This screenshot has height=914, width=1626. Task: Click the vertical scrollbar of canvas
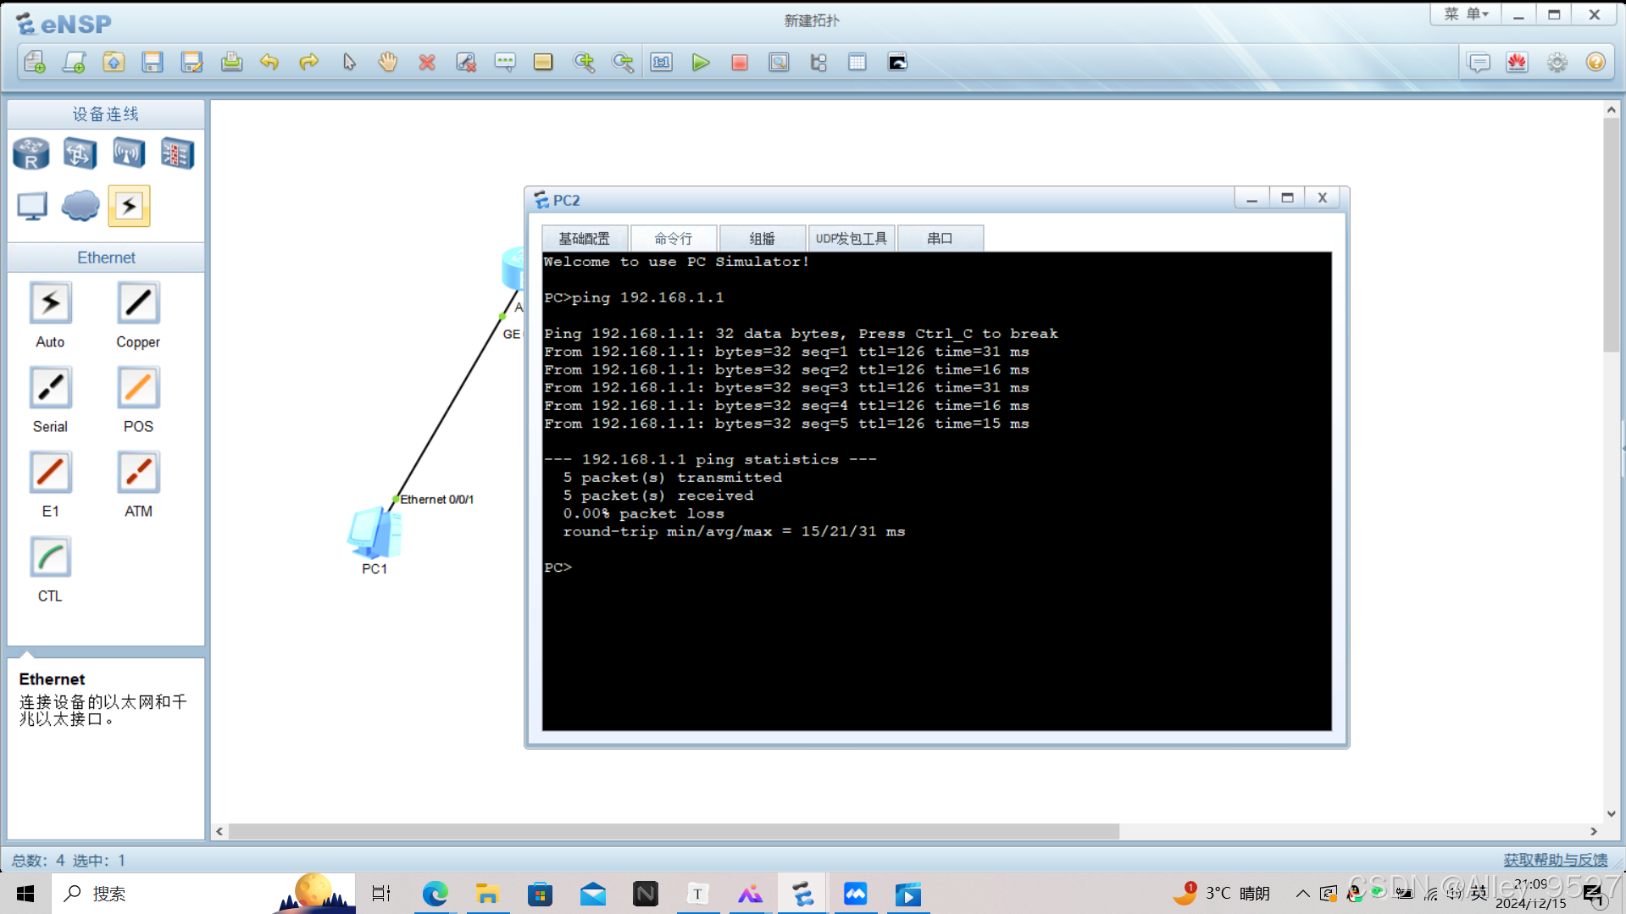(x=1611, y=235)
